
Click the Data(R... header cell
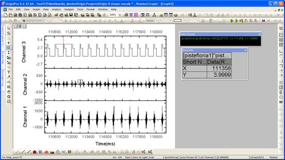[x=219, y=62]
